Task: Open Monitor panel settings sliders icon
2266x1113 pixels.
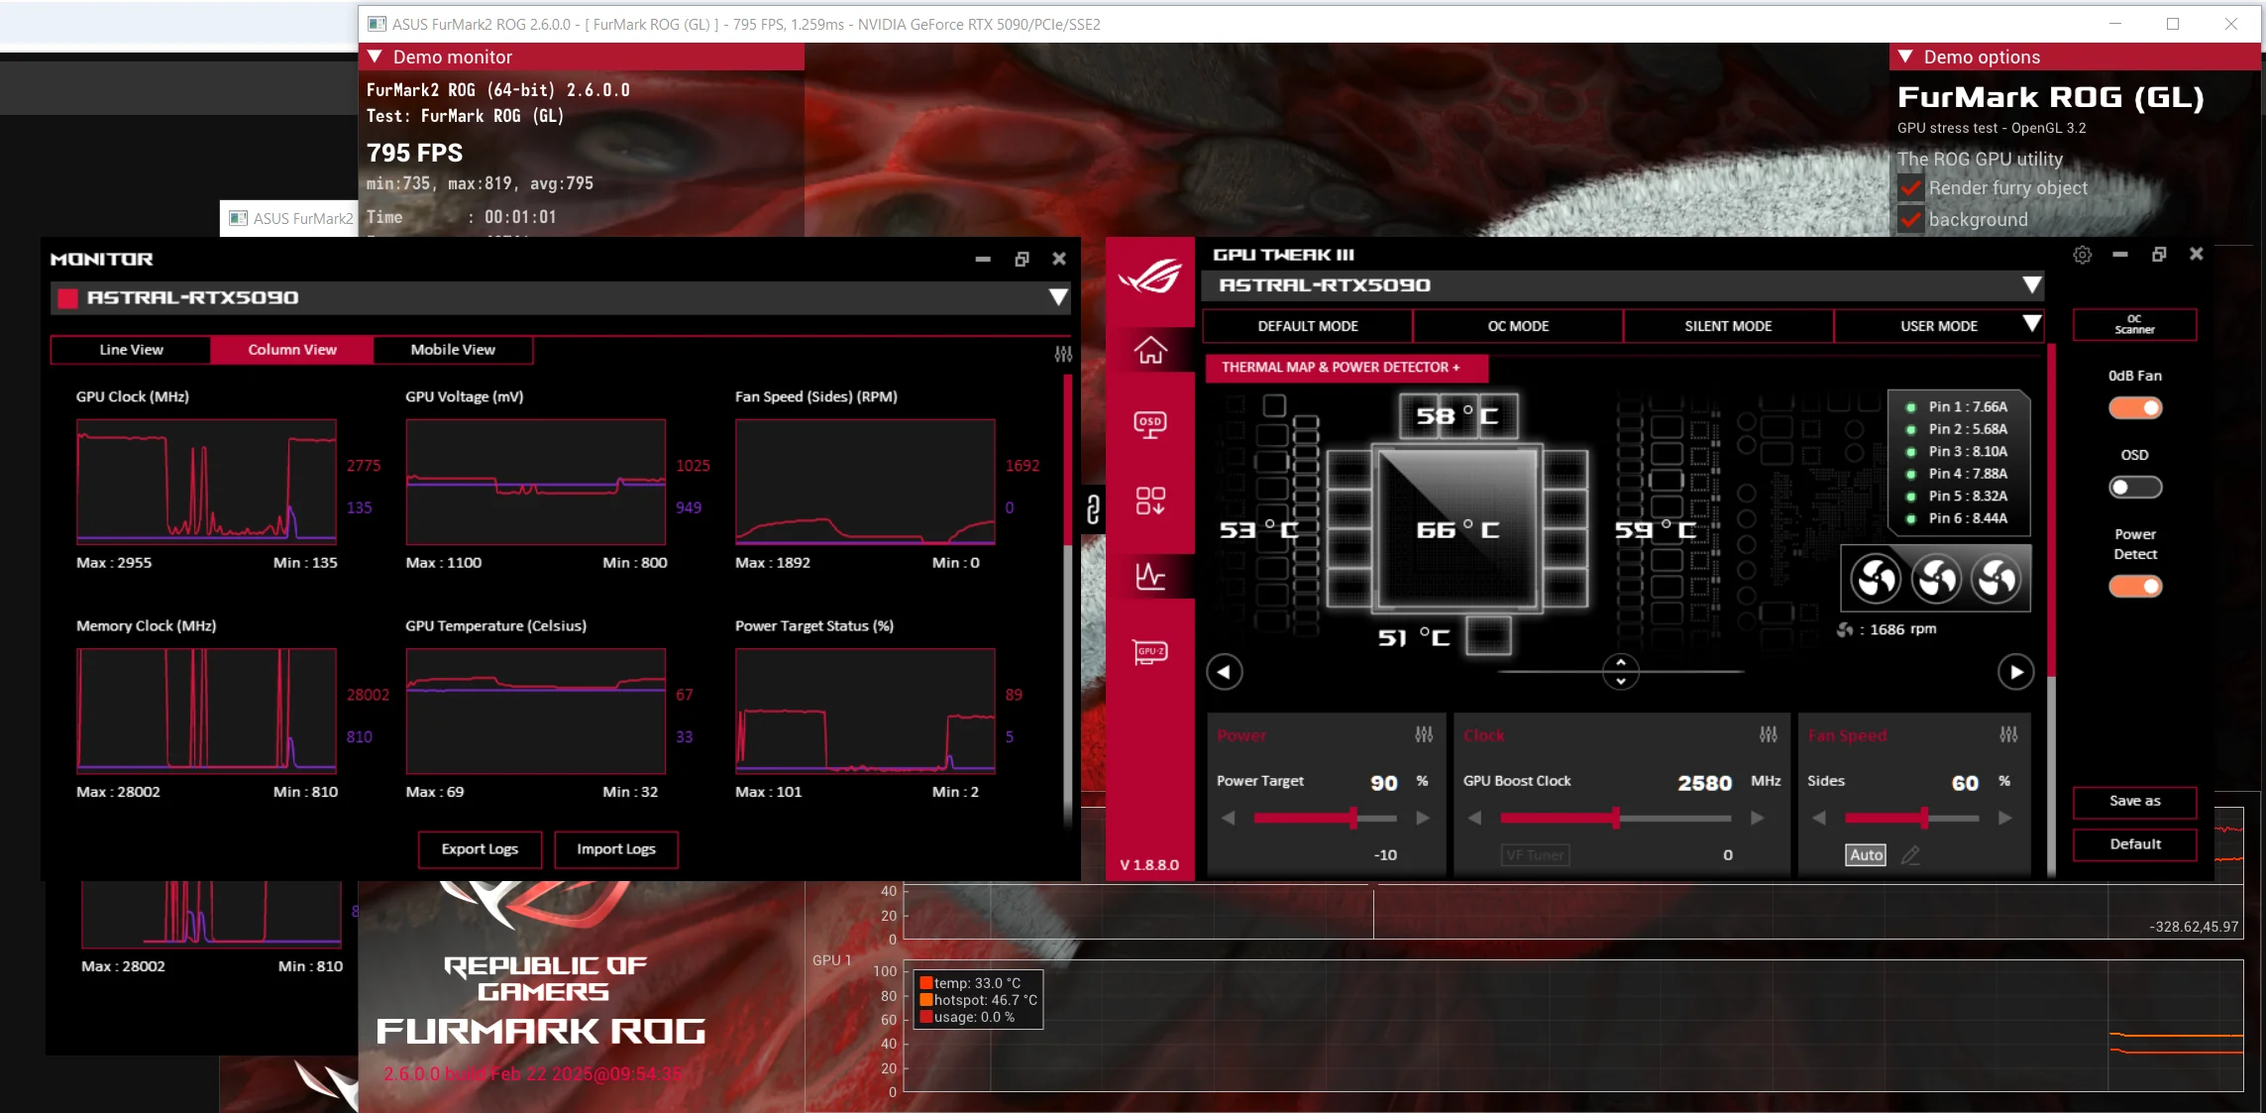Action: pyautogui.click(x=1063, y=354)
